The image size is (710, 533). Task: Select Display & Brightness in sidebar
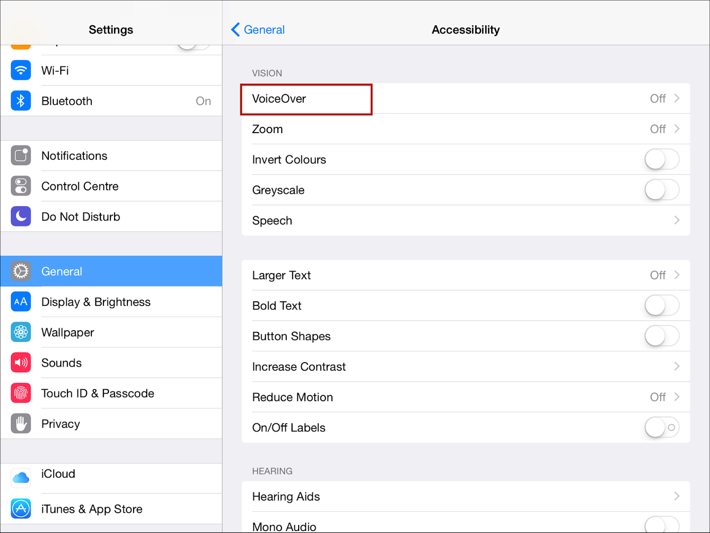click(96, 302)
